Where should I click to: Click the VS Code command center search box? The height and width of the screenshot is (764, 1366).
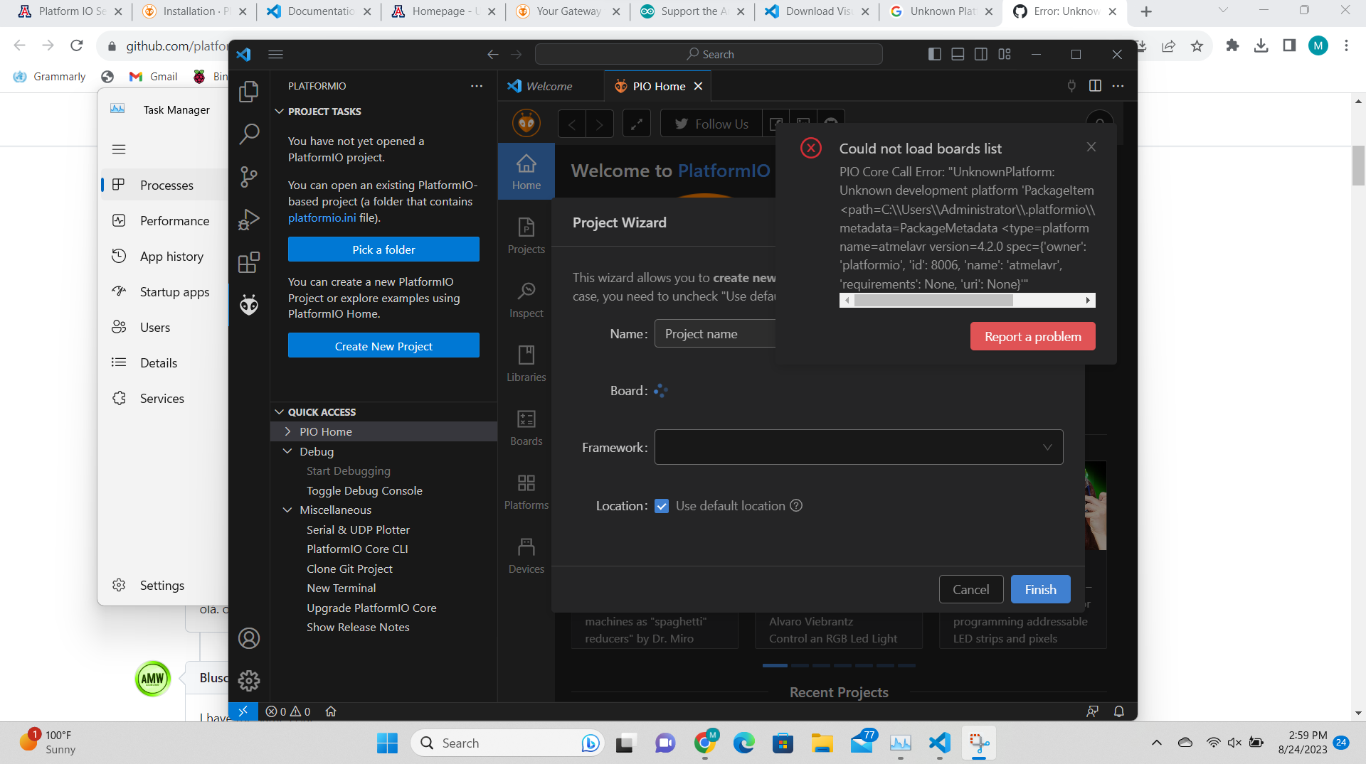pyautogui.click(x=709, y=54)
